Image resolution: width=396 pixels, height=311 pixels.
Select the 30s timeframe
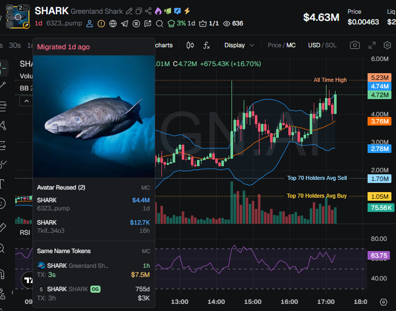[x=15, y=46]
